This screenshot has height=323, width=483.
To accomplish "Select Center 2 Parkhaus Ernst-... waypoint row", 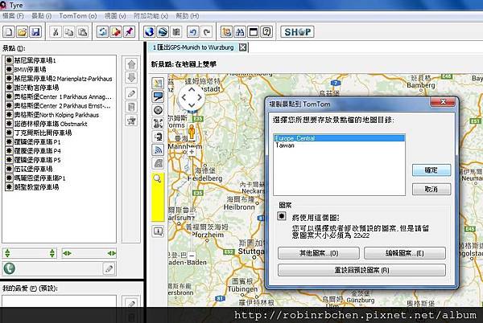I will (x=60, y=106).
